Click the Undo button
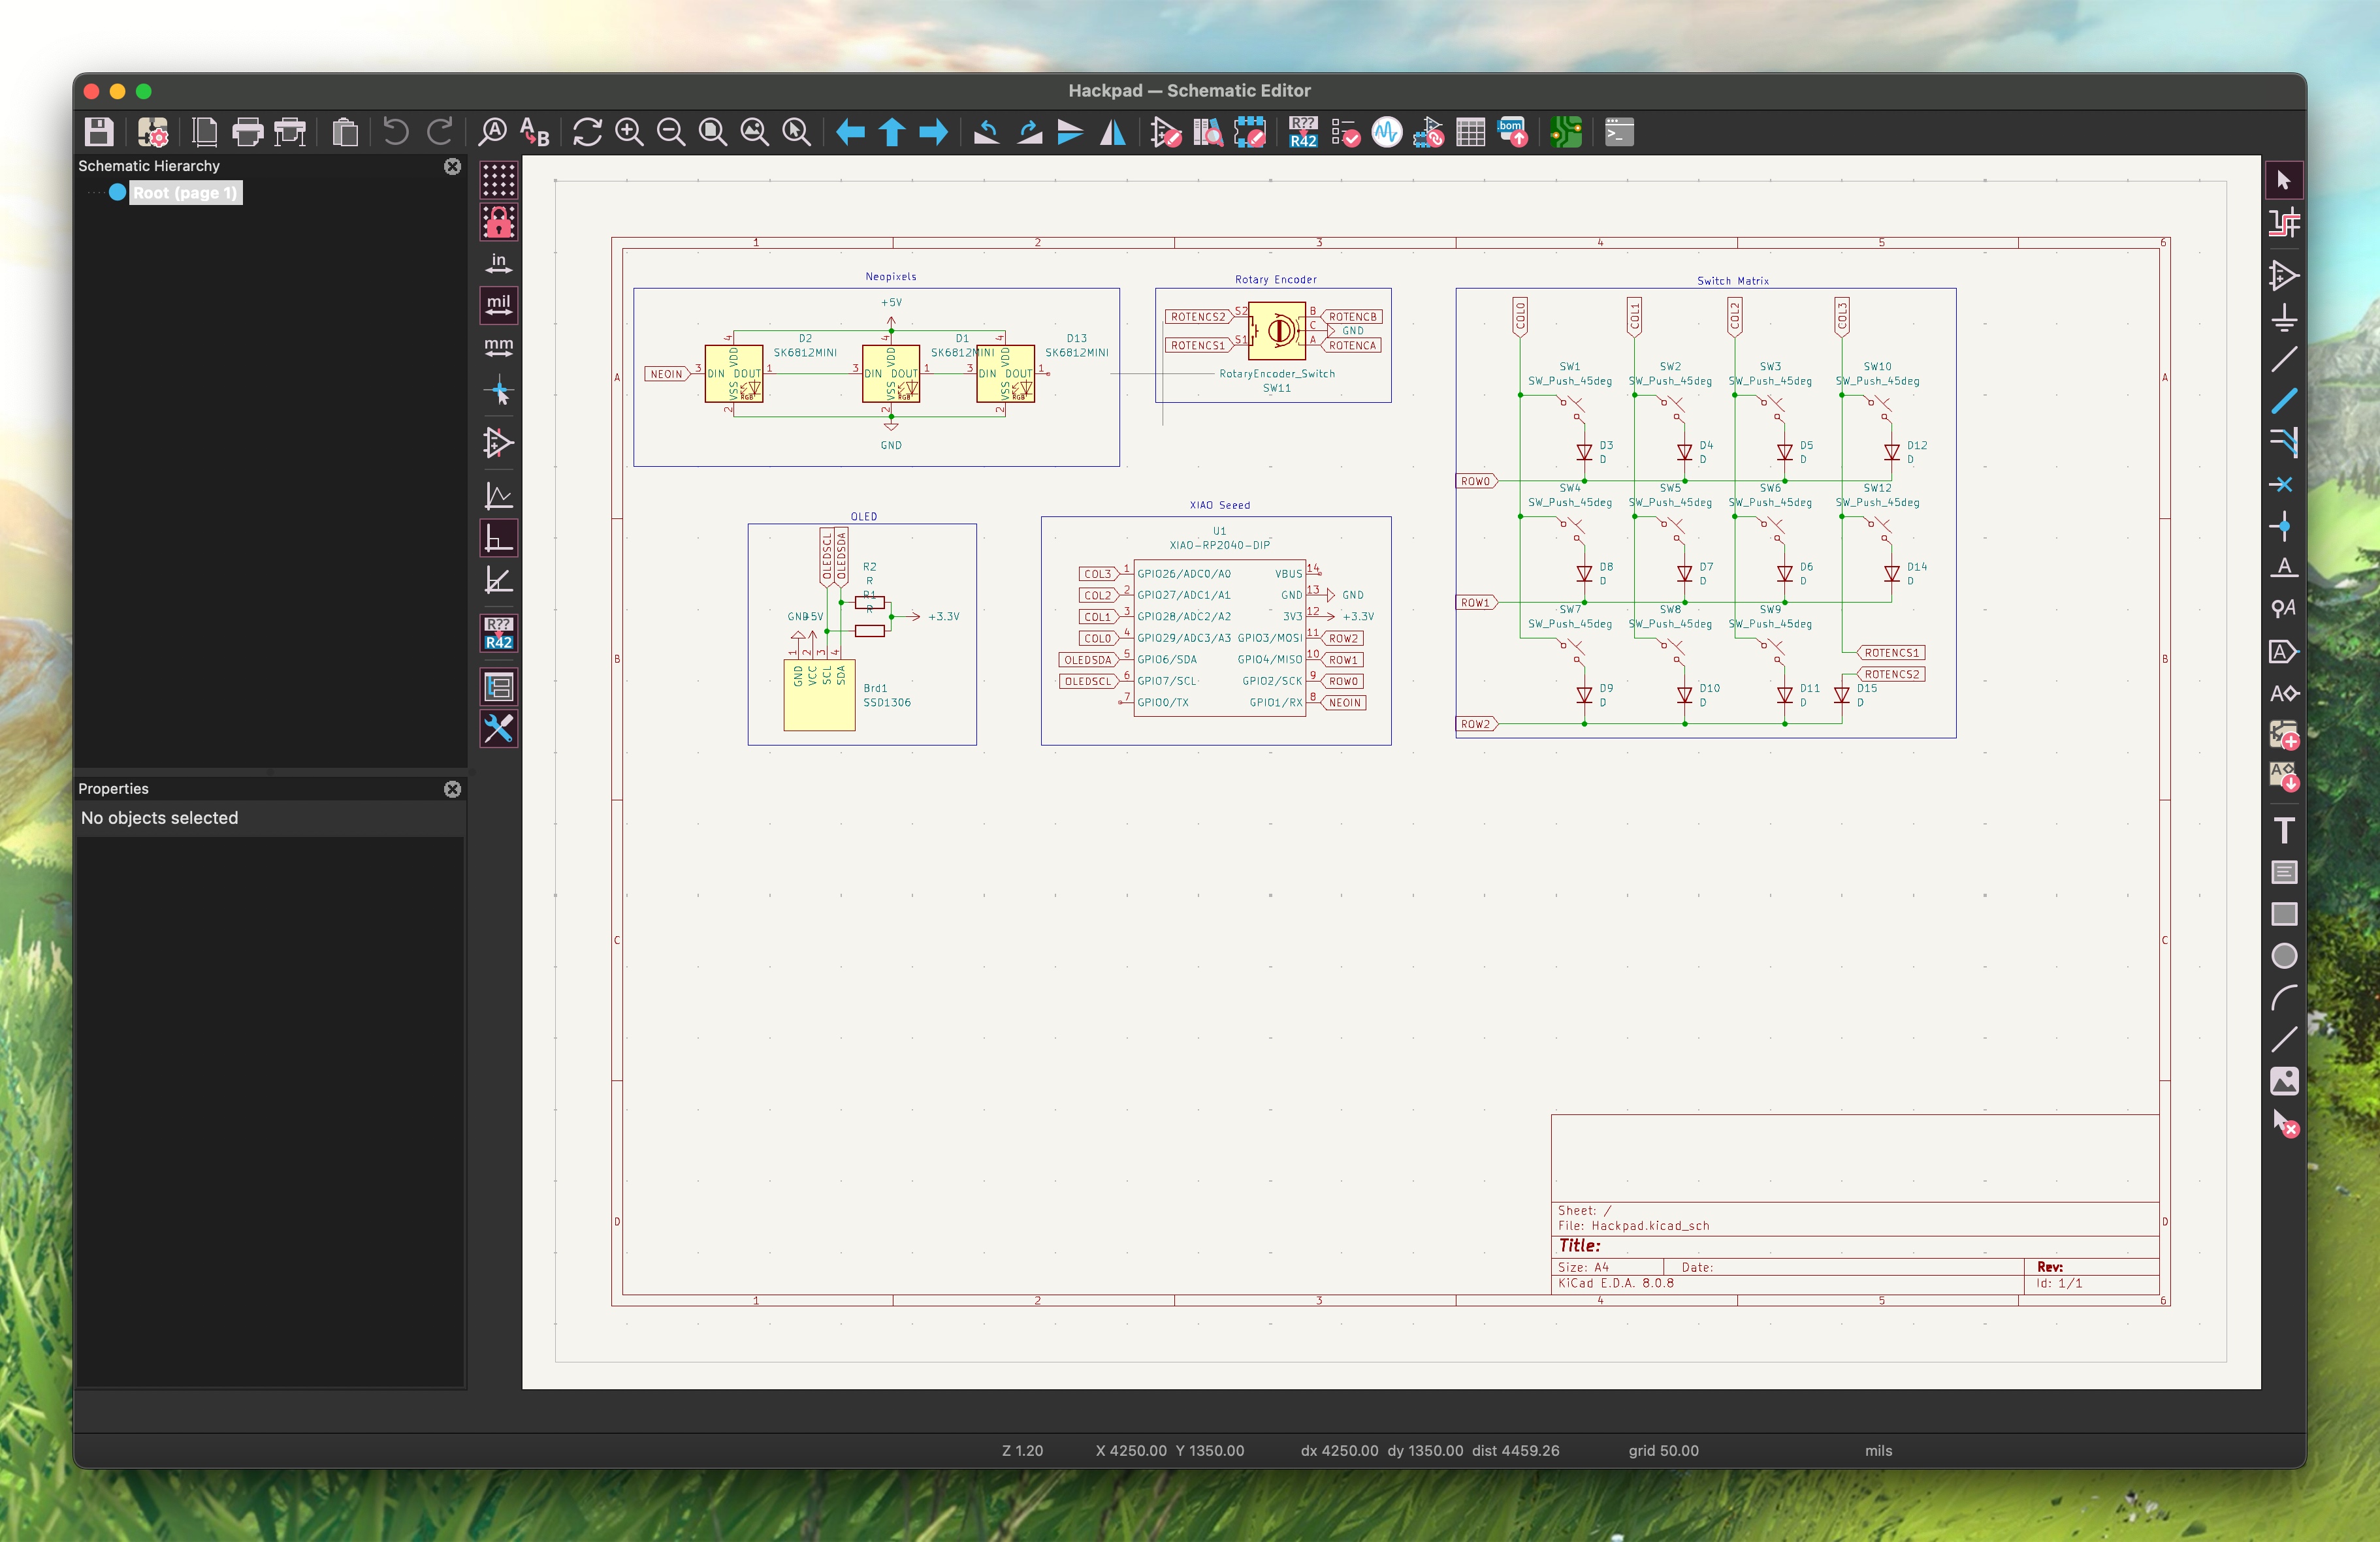The width and height of the screenshot is (2380, 1542). click(x=396, y=132)
